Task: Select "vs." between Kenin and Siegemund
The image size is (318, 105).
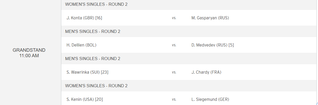Action: pos(174,100)
